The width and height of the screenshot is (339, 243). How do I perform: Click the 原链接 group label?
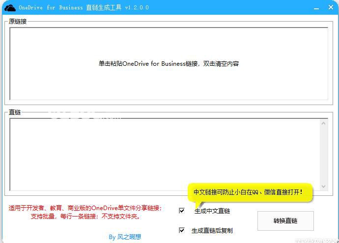[18, 21]
